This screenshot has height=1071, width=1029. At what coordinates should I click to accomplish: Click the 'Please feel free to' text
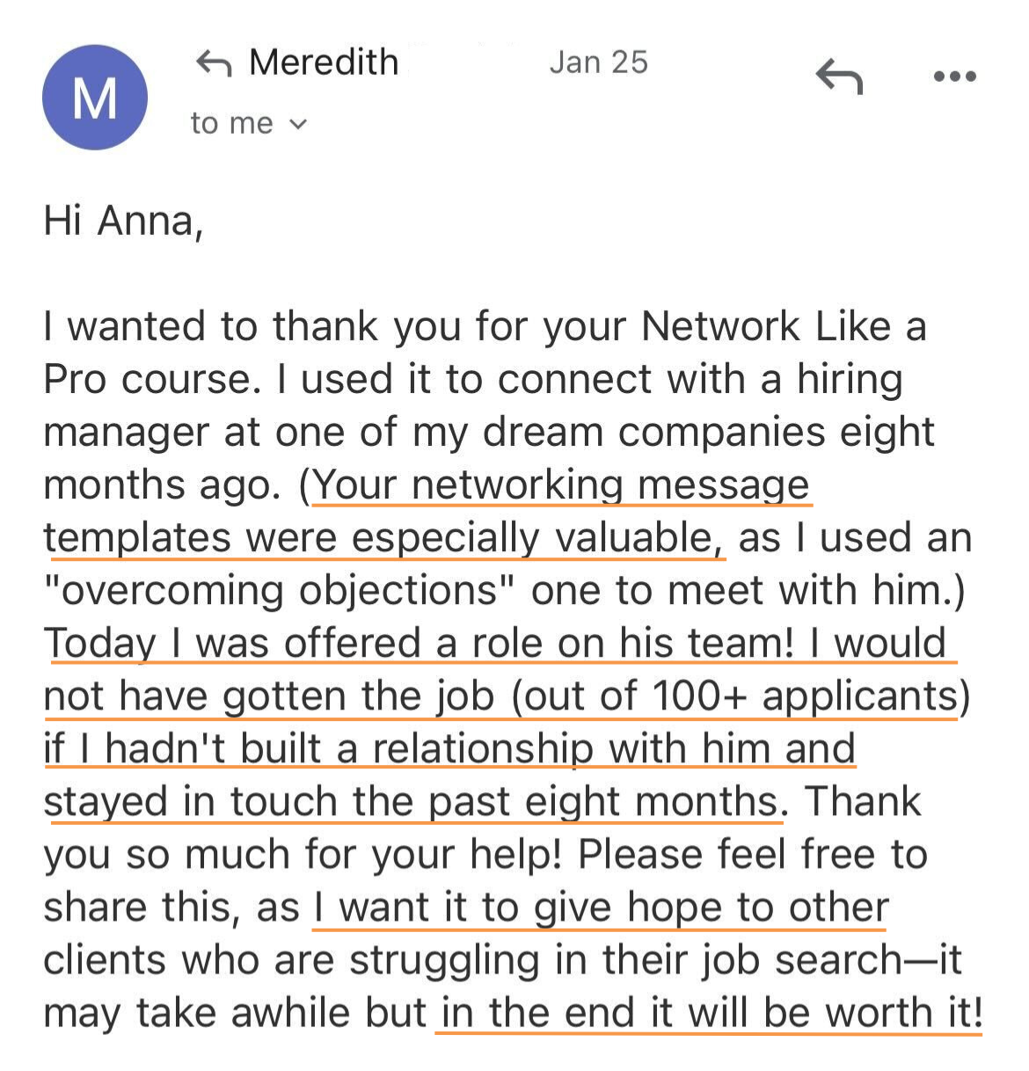coord(753,854)
